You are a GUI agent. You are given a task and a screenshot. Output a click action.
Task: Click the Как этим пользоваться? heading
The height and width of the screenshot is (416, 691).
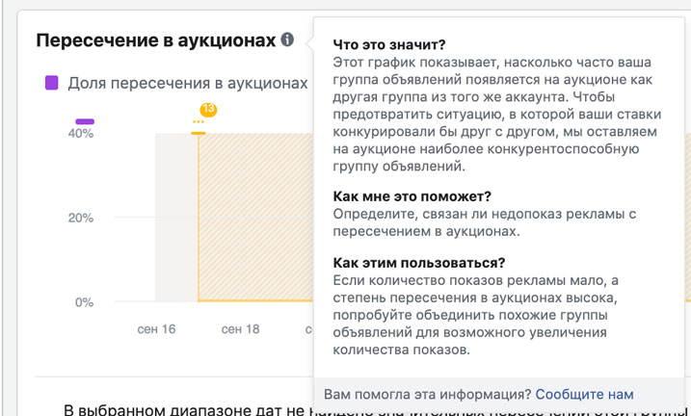pos(418,263)
